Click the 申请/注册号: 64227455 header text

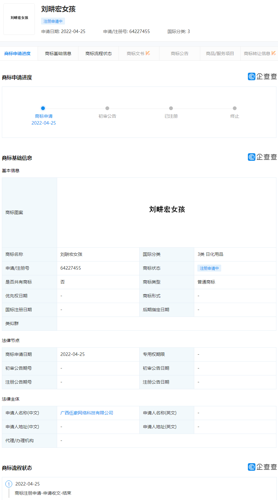pos(126,31)
